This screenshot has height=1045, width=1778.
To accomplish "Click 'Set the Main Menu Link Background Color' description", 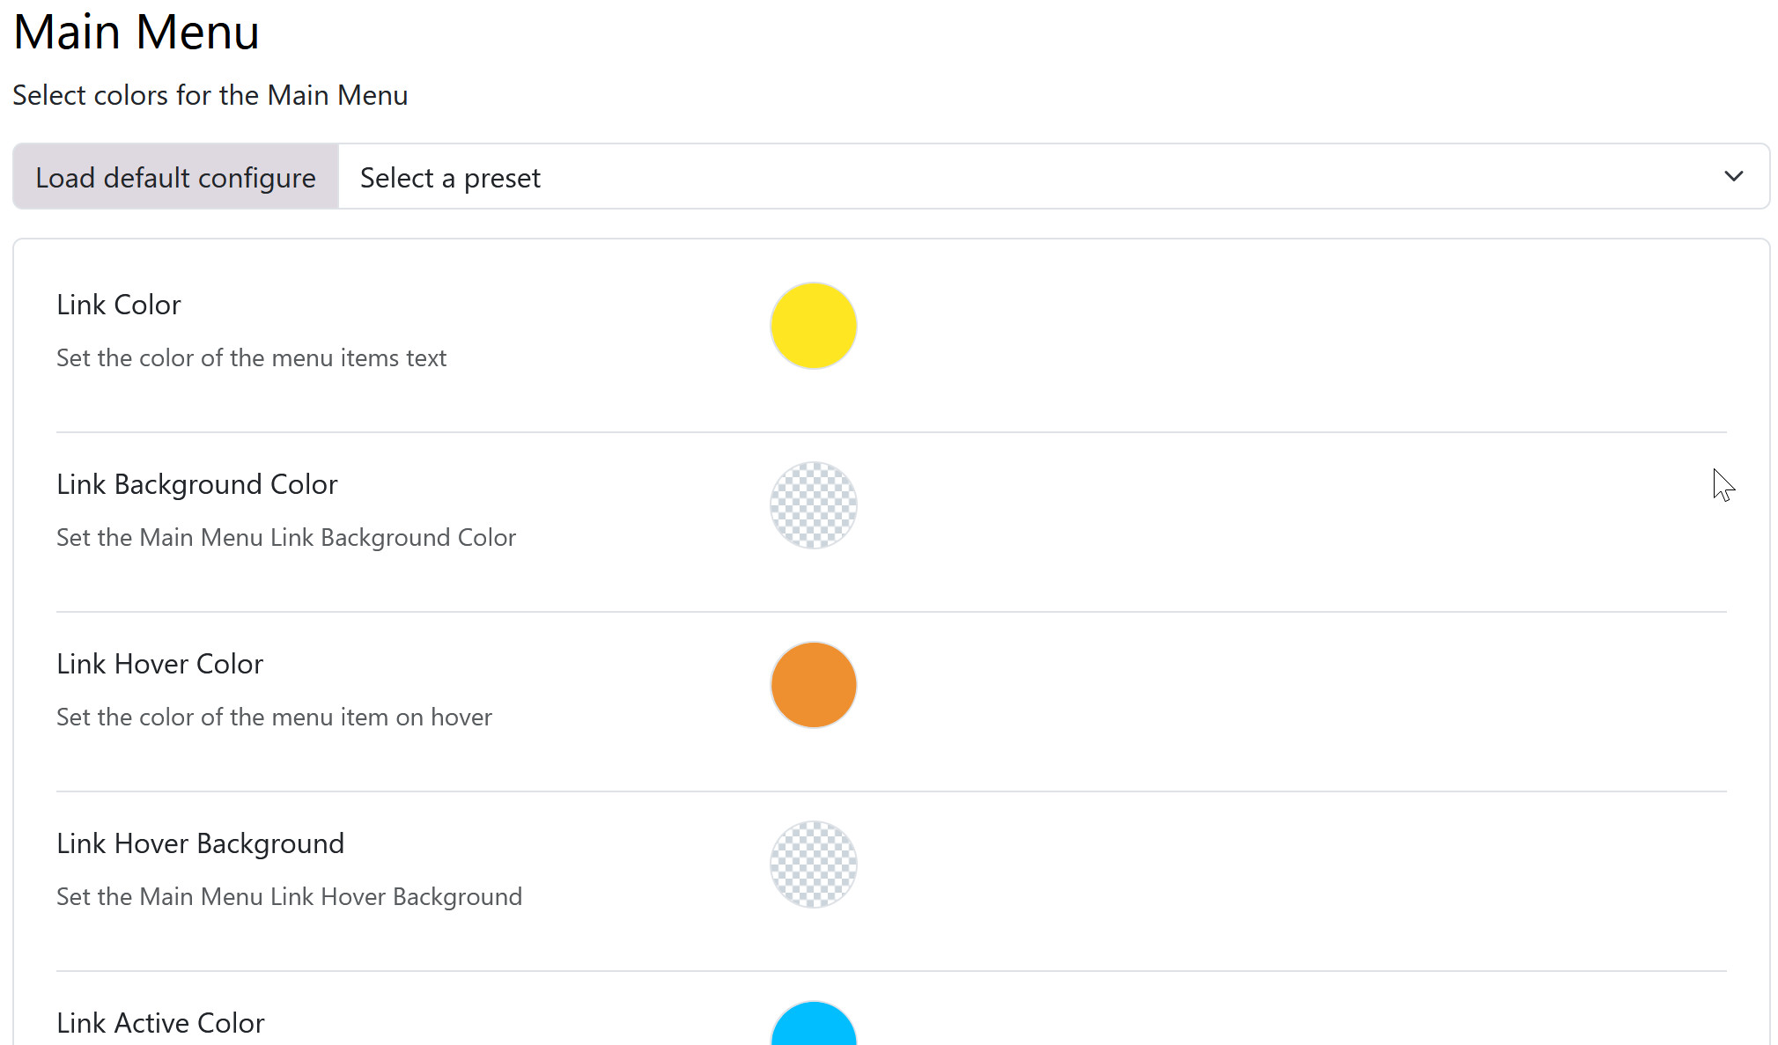I will (286, 538).
